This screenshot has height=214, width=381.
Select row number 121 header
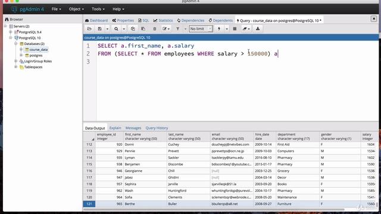click(x=89, y=204)
